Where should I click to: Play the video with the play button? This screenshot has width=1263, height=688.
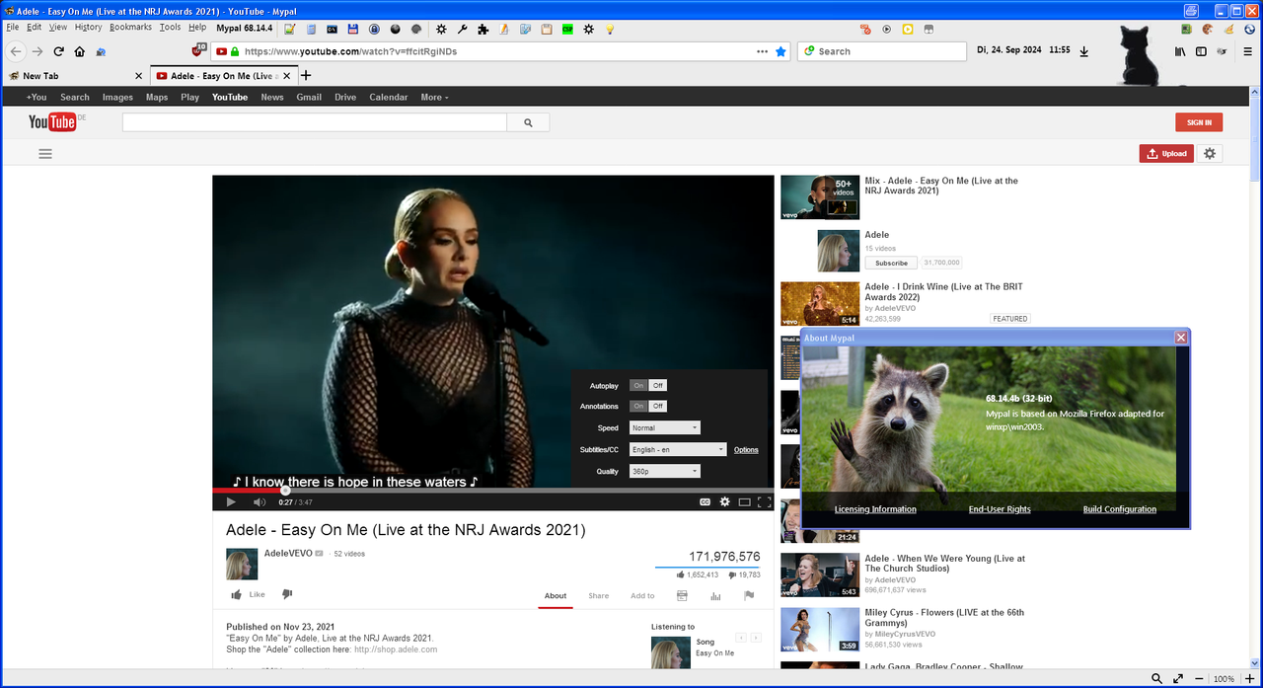tap(231, 501)
